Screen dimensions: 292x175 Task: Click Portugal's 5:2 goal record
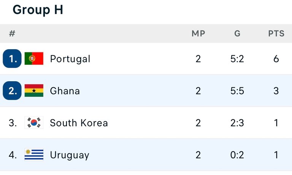click(x=237, y=59)
